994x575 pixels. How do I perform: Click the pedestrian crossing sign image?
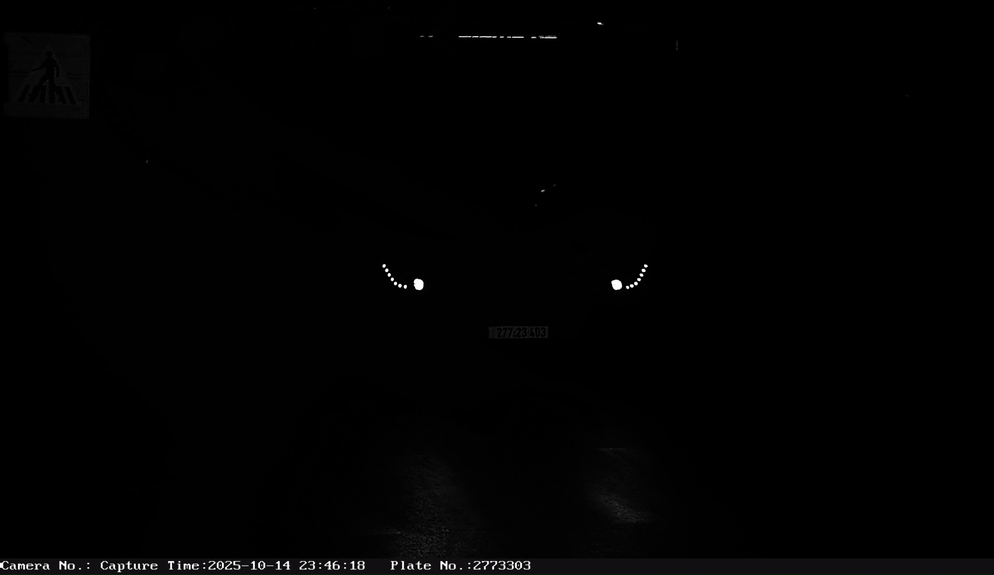pos(47,75)
